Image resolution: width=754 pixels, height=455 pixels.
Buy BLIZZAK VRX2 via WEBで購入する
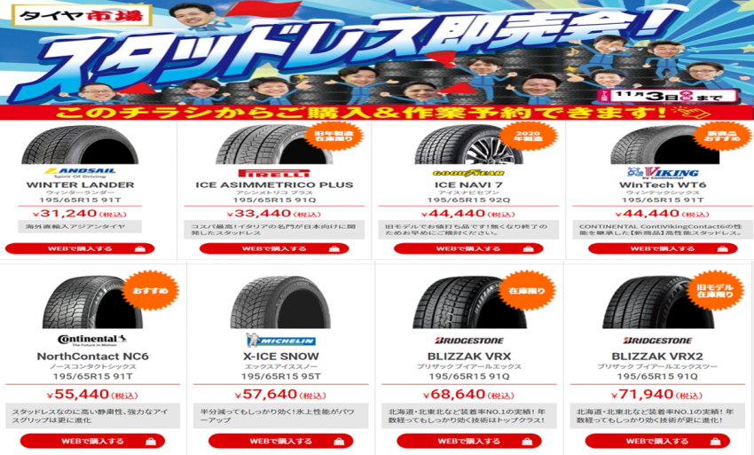657,441
